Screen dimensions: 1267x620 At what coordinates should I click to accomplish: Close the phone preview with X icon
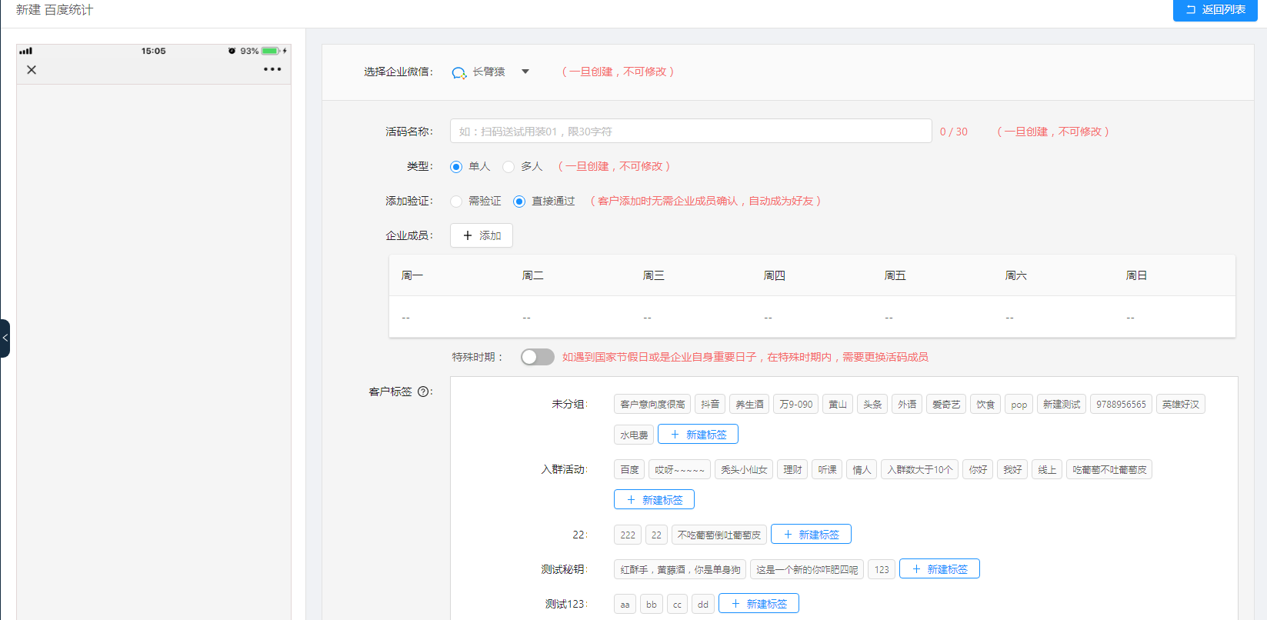(32, 69)
